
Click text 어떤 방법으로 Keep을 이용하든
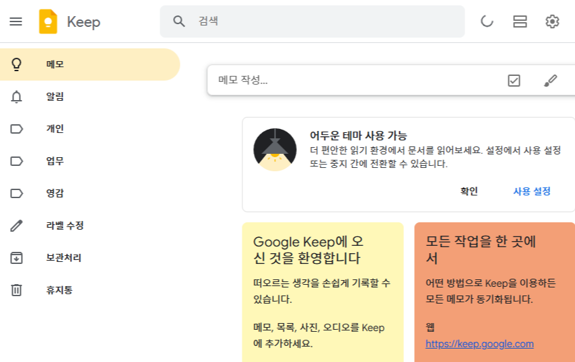click(x=490, y=283)
